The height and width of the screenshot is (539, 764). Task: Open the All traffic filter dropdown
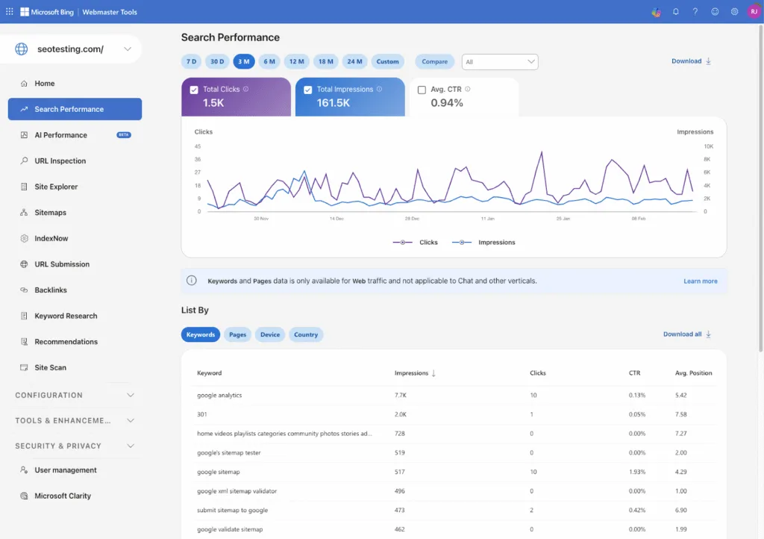coord(500,61)
